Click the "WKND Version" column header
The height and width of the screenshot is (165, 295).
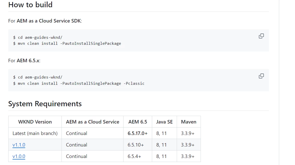35,122
